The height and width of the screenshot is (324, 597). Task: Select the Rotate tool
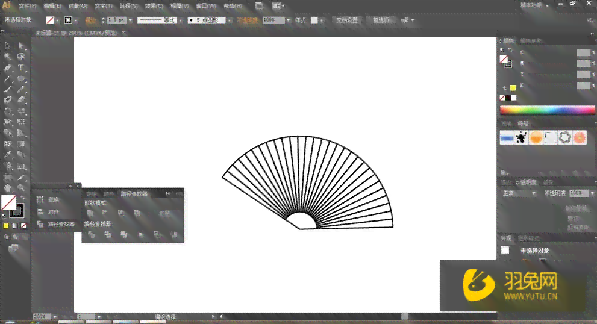coord(8,111)
